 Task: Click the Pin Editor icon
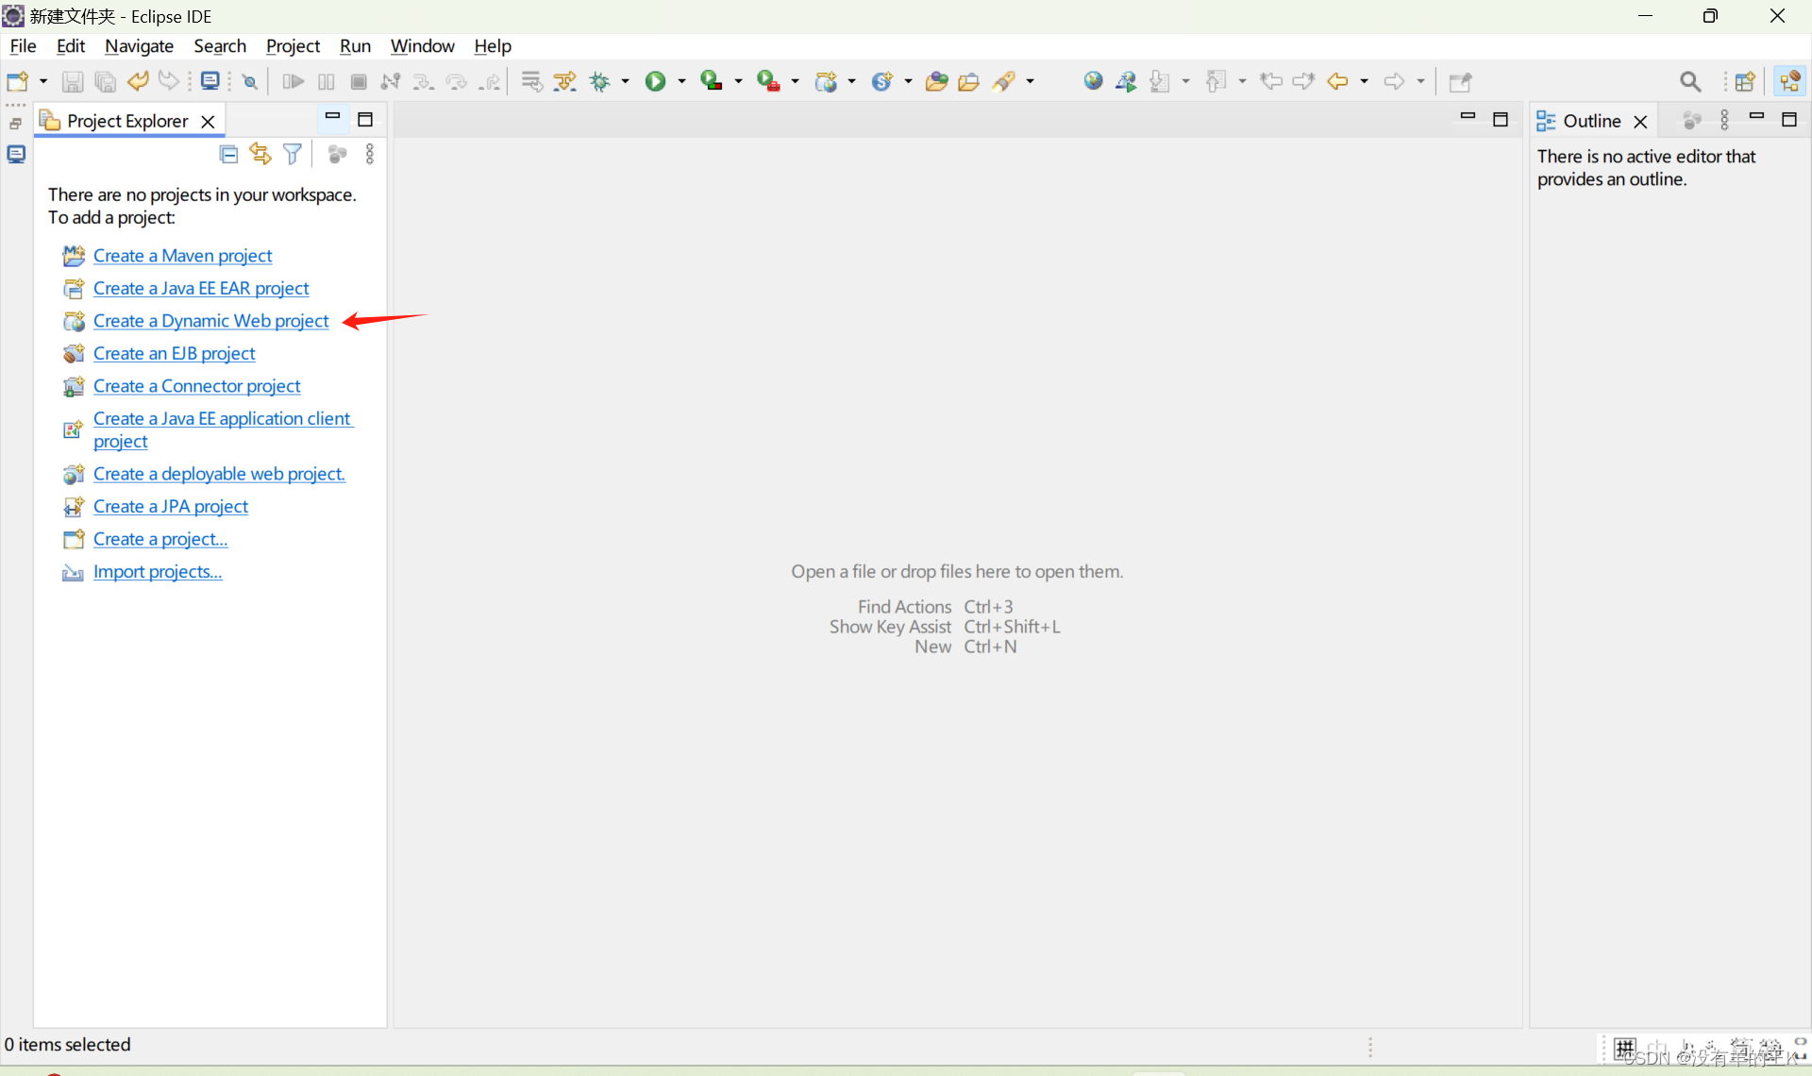1461,82
